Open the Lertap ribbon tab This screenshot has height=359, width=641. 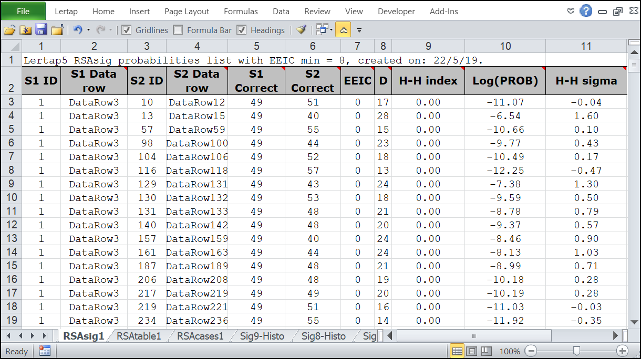(x=66, y=11)
